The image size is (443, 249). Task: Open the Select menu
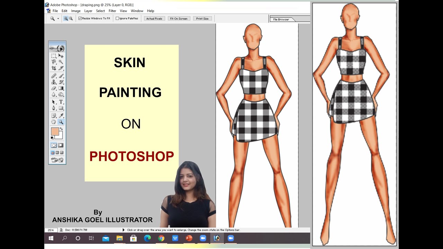pyautogui.click(x=101, y=11)
